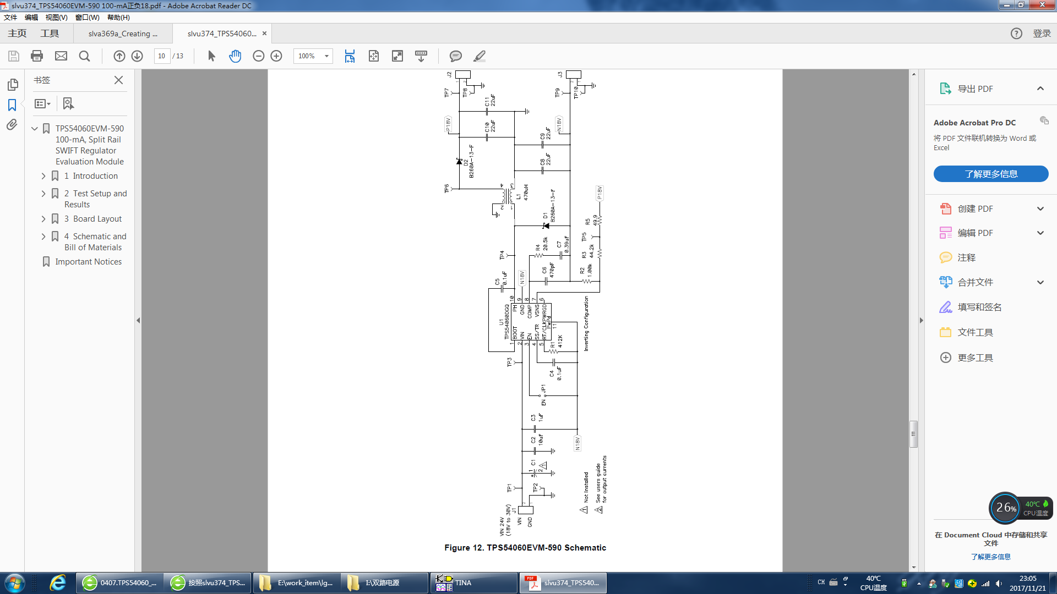1057x594 pixels.
Task: Toggle the Page Thumbnails panel icon
Action: pyautogui.click(x=12, y=84)
